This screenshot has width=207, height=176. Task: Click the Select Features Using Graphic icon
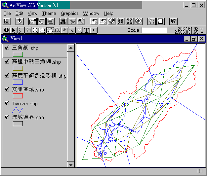pos(151,21)
